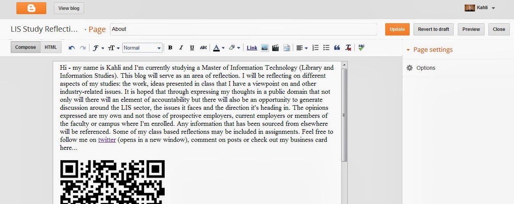Screen dimensions: 514x204
Task: Open the Normal paragraph style dropdown
Action: coord(142,48)
